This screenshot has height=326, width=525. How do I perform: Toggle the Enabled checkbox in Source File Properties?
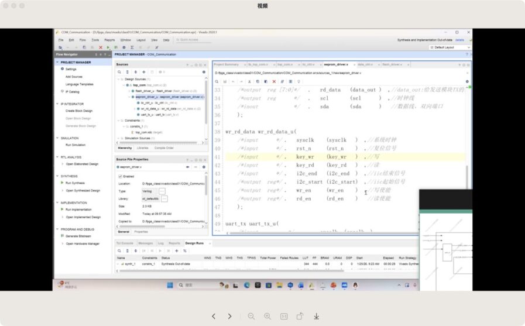point(121,176)
